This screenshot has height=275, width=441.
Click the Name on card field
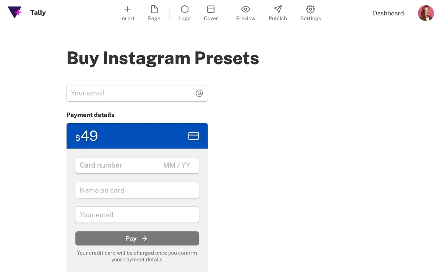coord(137,190)
